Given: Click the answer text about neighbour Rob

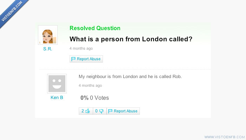Looking at the screenshot, I should (x=130, y=77).
